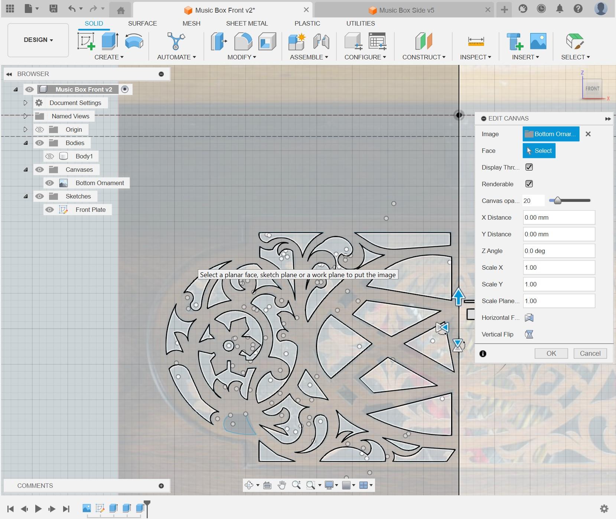Viewport: 616px width, 519px height.
Task: Switch to the SHEET METAL tab
Action: click(247, 23)
